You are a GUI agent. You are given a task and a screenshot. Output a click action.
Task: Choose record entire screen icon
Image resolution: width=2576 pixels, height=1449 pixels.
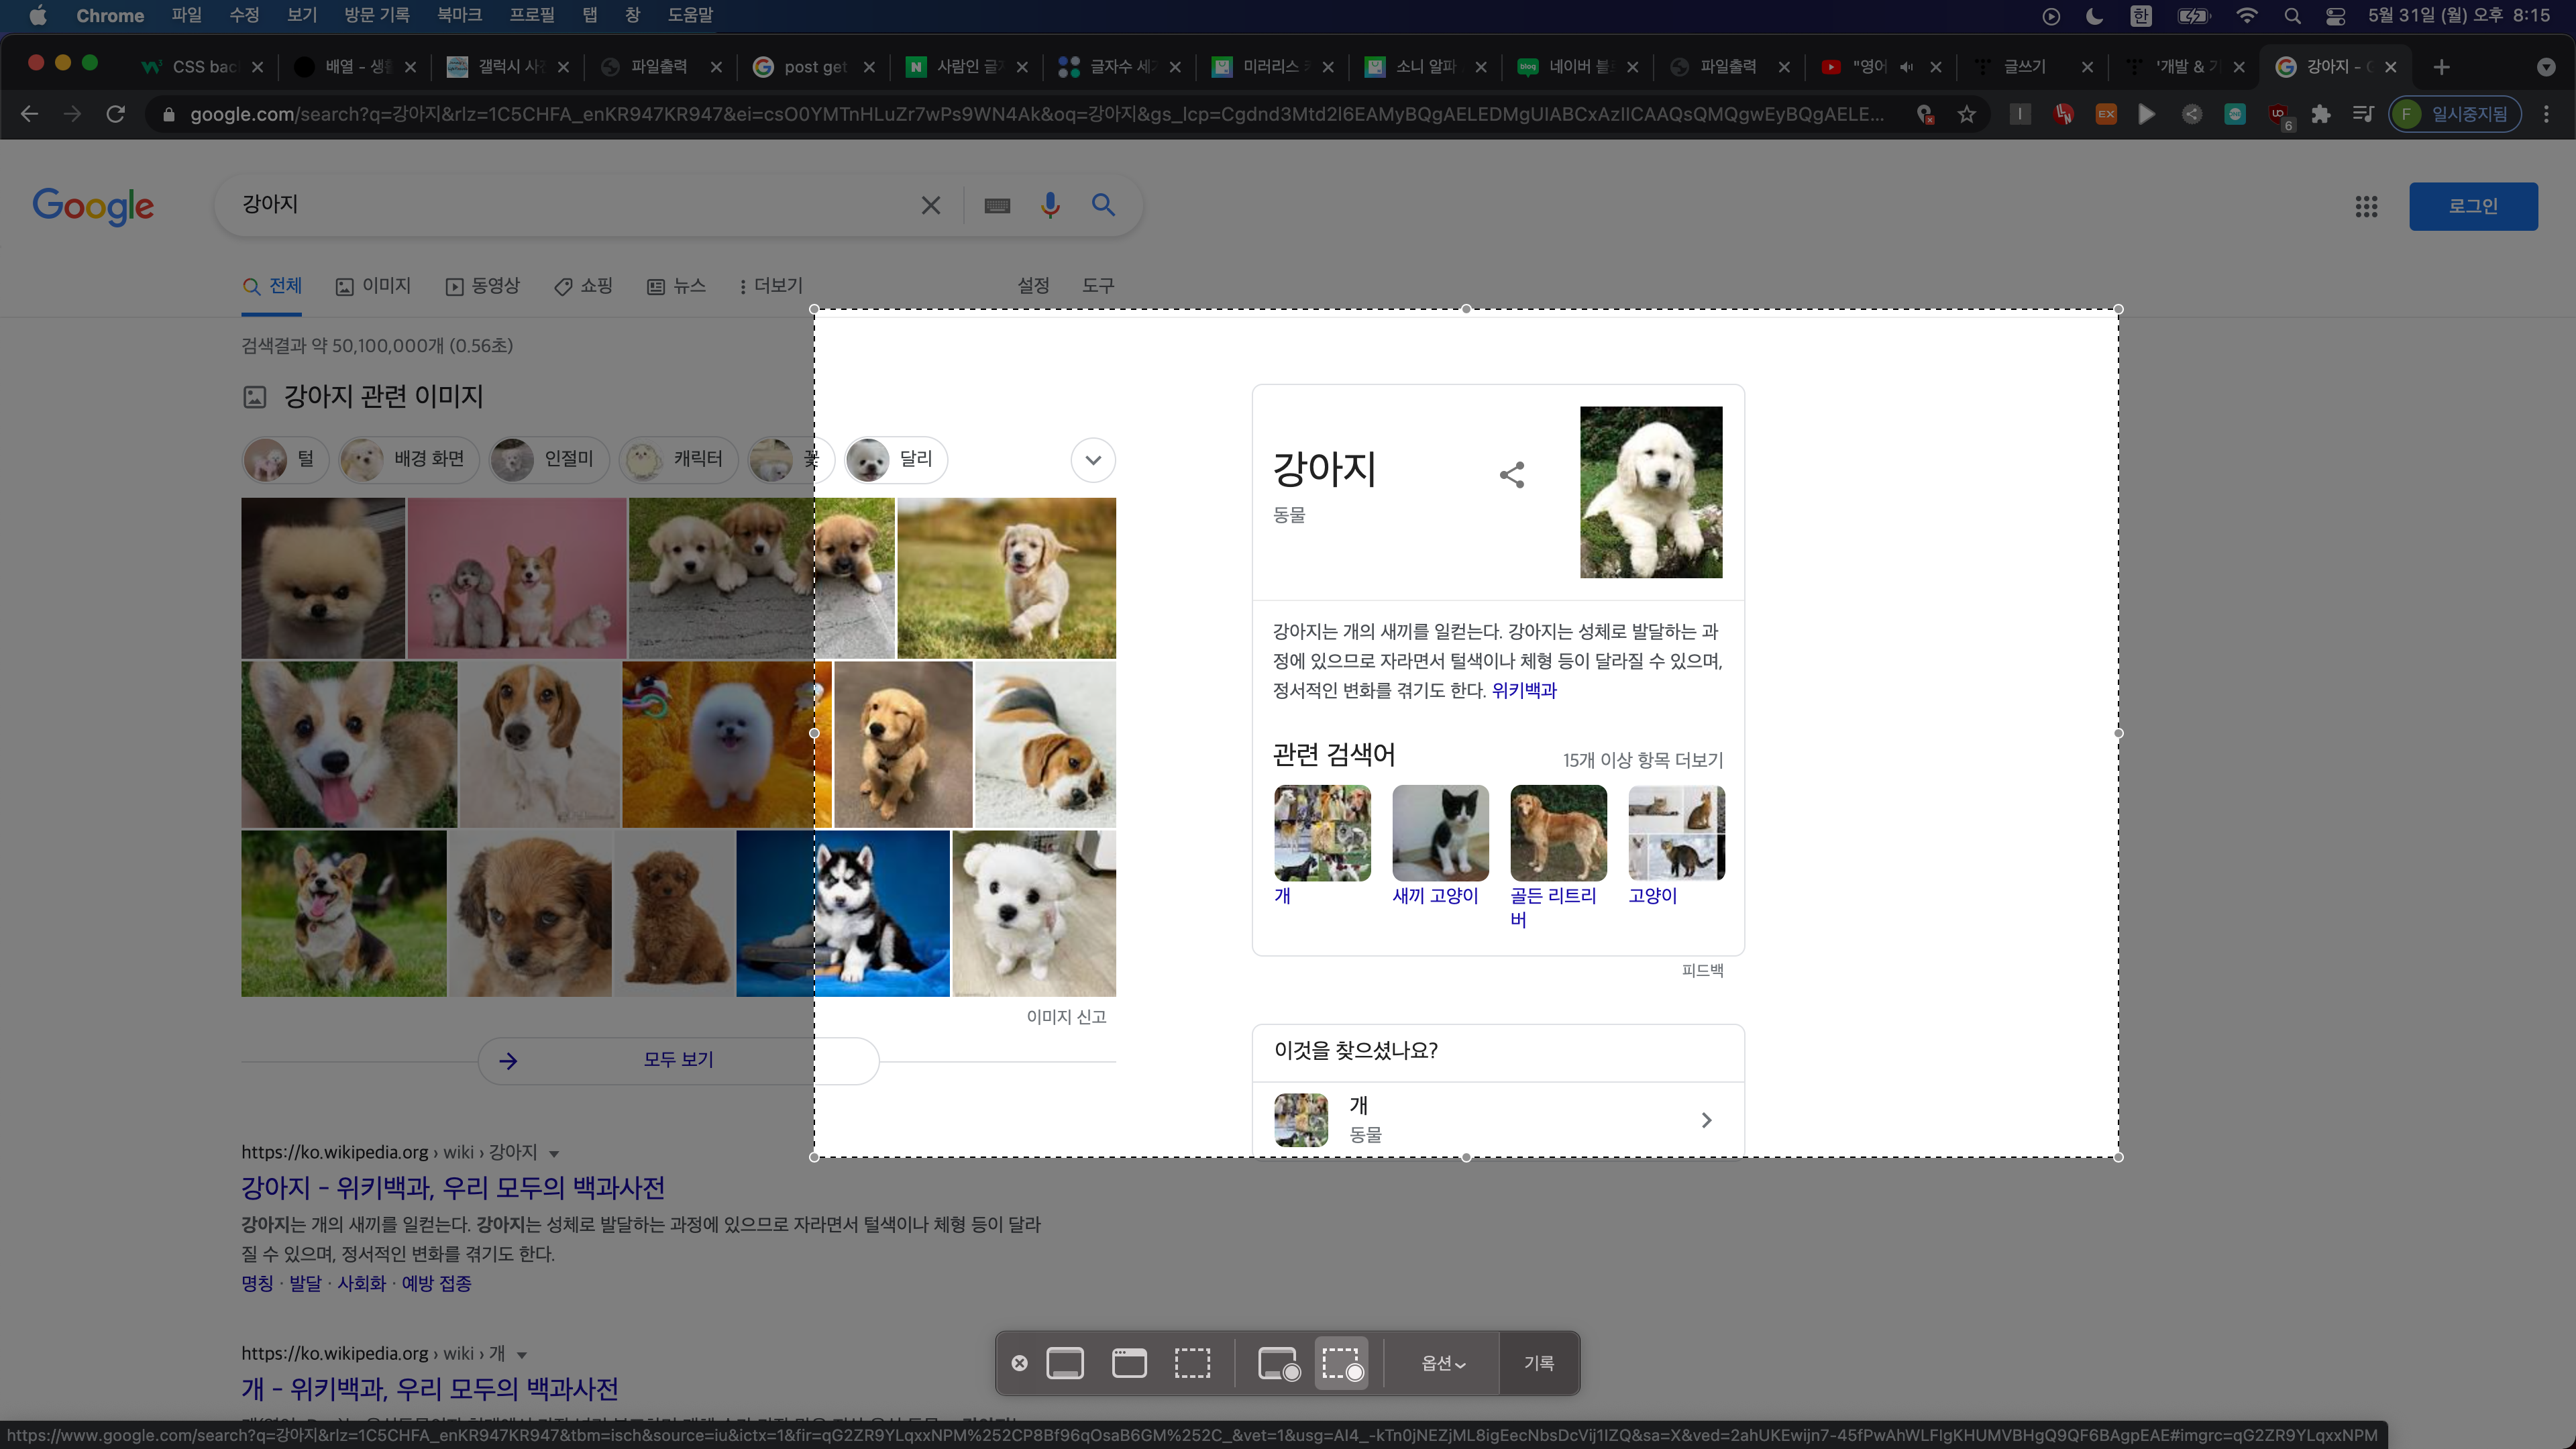1278,1363
